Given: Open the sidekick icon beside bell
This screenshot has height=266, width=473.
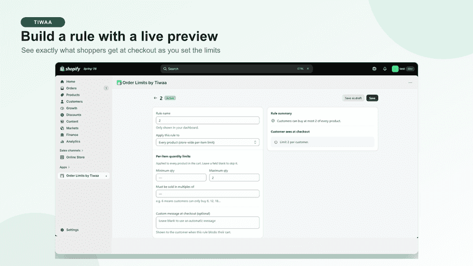Looking at the screenshot, I should (x=374, y=68).
